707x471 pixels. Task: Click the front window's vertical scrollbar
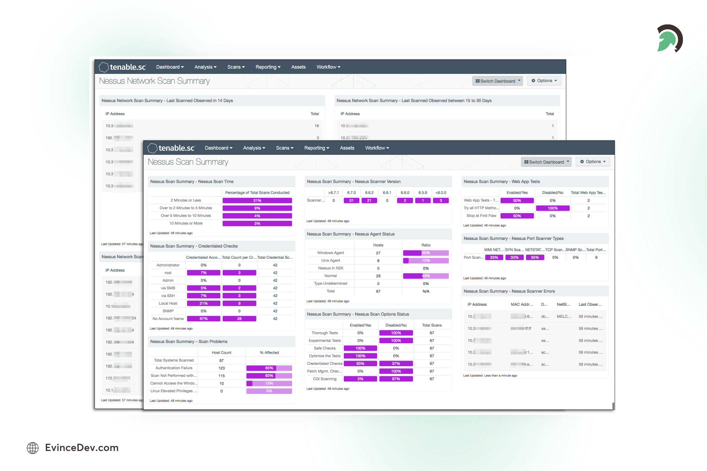coord(613,406)
